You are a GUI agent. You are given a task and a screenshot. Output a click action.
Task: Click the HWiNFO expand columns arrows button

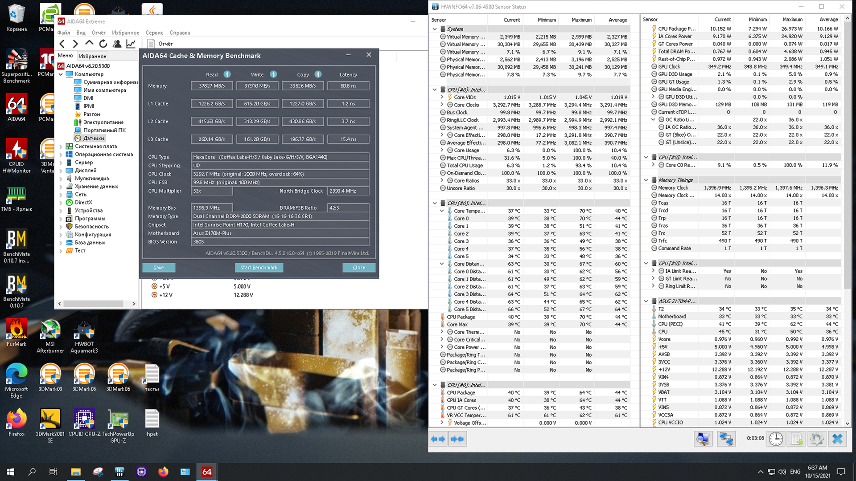[438, 439]
